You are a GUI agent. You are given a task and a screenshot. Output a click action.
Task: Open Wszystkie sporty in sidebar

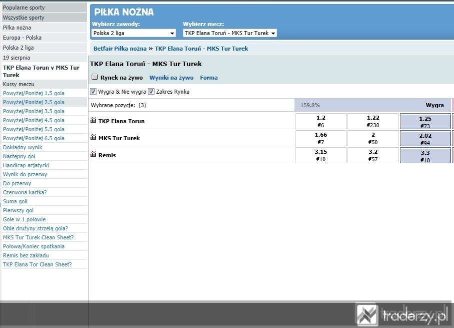click(44, 18)
